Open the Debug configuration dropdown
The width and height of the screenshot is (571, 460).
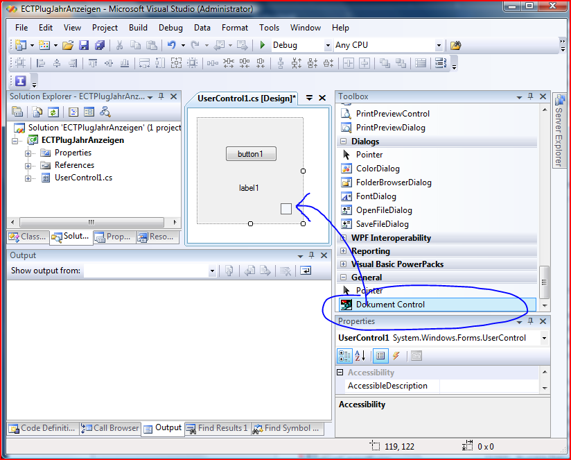coord(328,45)
